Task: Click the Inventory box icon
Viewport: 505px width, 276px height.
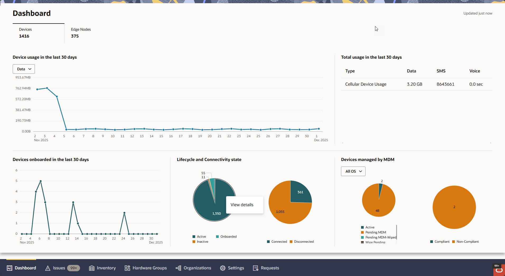Action: pyautogui.click(x=91, y=268)
